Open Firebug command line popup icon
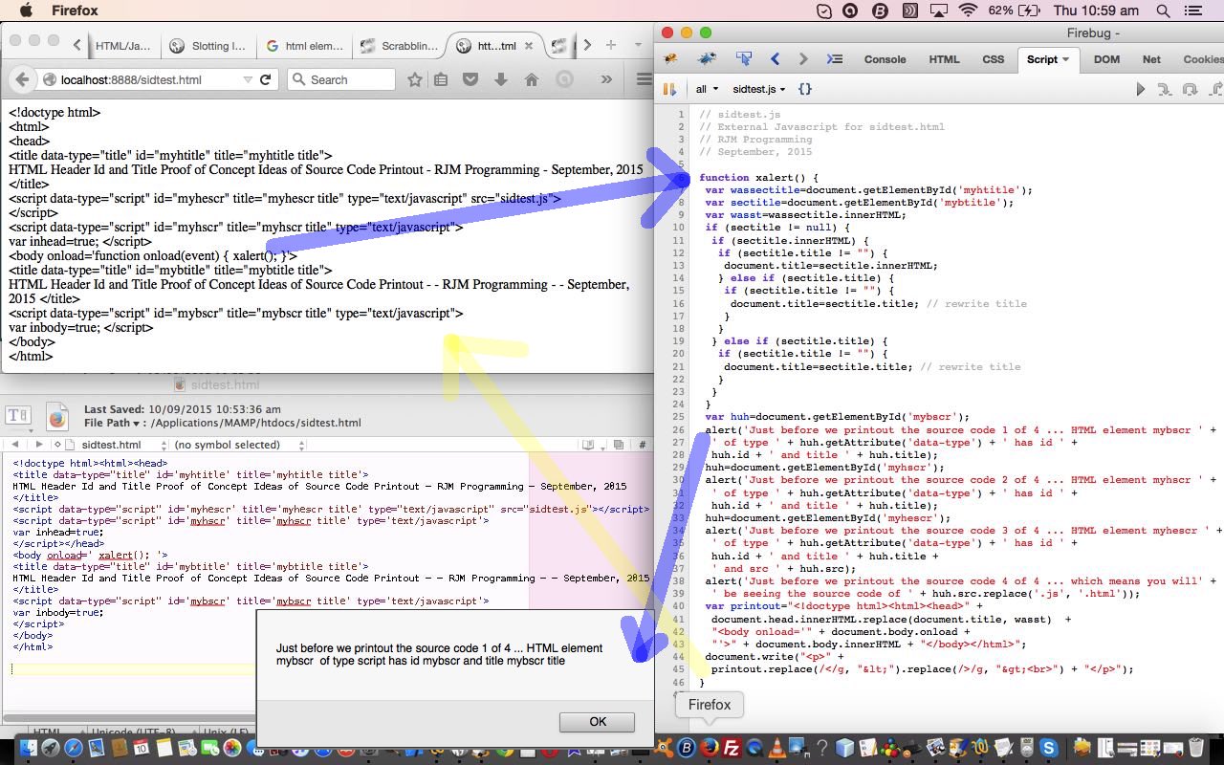 pos(834,59)
